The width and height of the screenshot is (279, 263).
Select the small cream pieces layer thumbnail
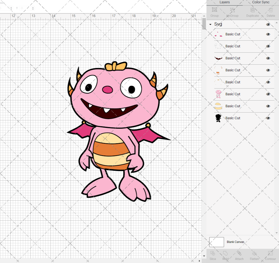tap(218, 82)
